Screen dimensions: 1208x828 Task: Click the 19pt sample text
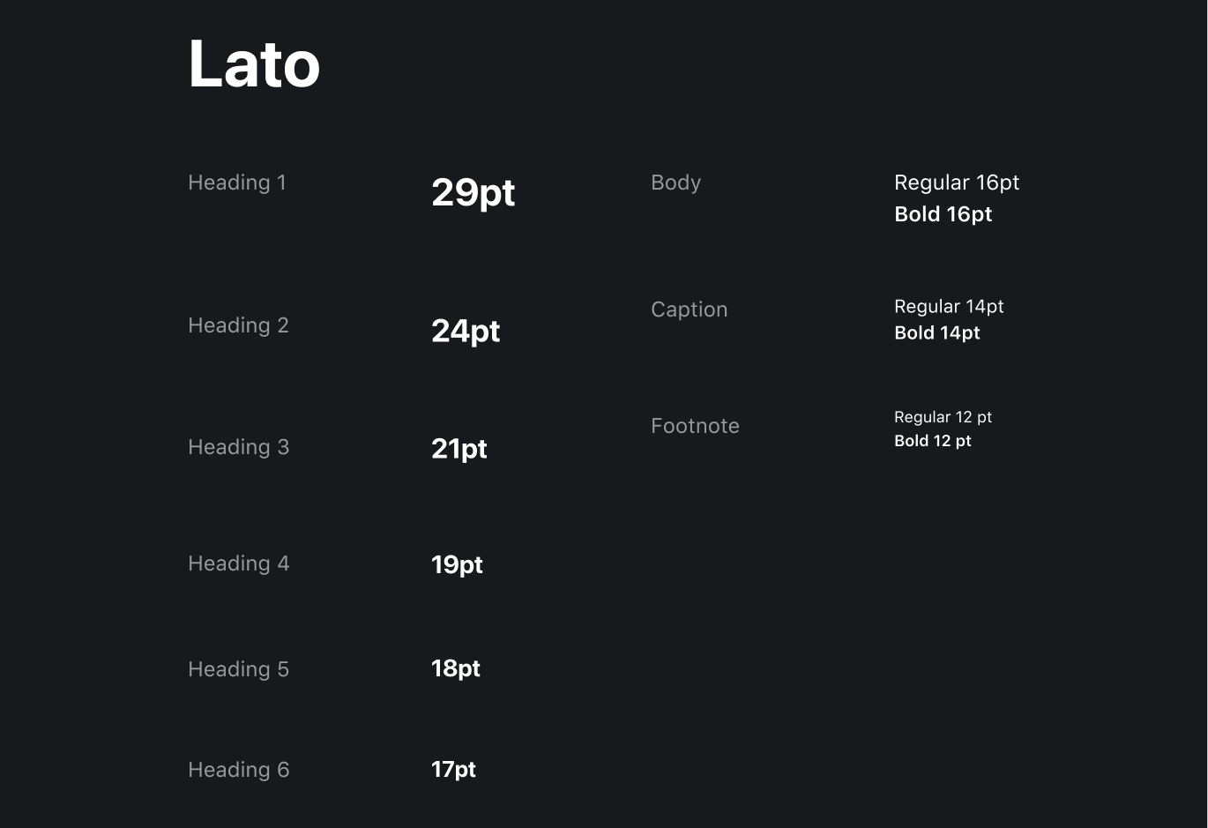[457, 565]
